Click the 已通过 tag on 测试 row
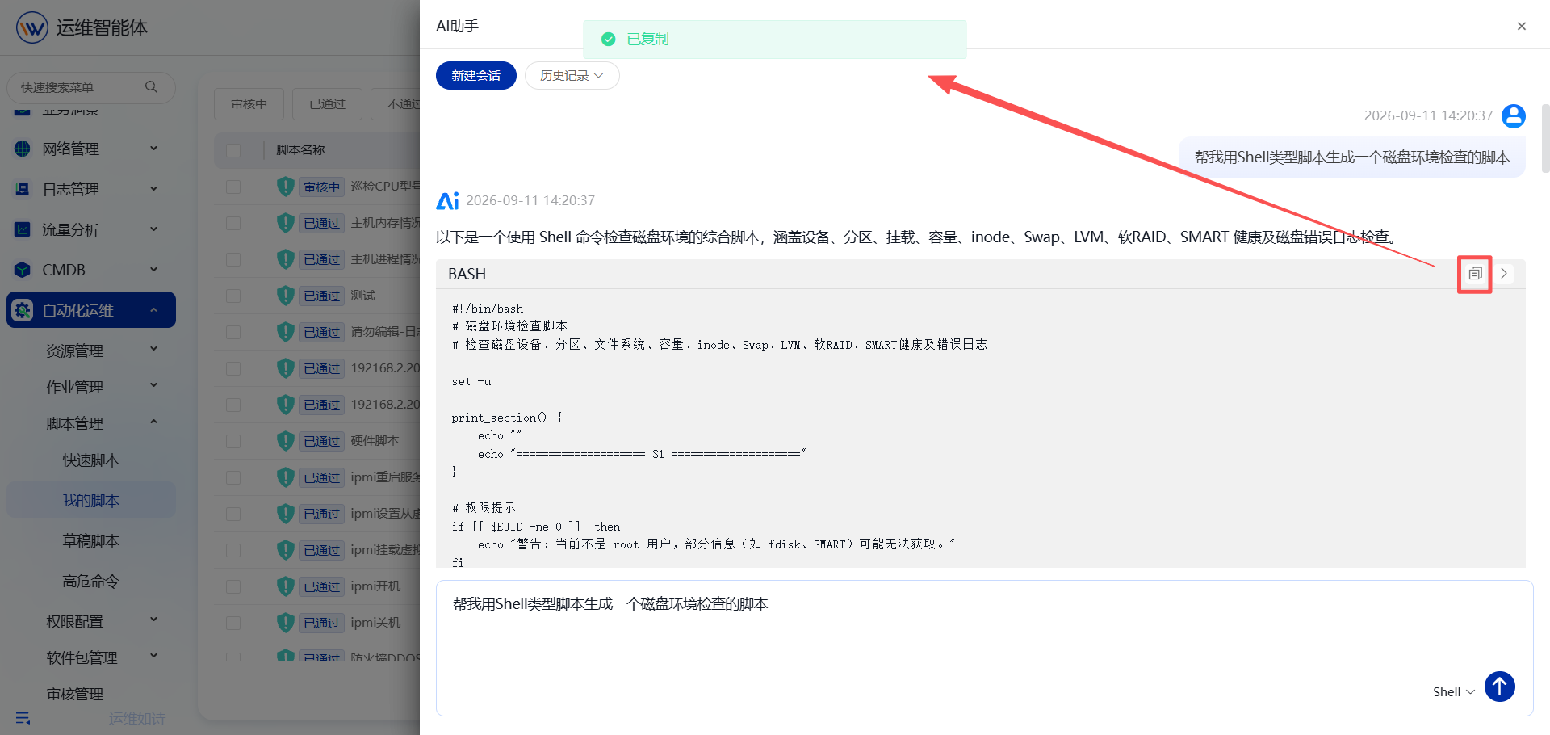This screenshot has width=1550, height=735. pyautogui.click(x=322, y=296)
